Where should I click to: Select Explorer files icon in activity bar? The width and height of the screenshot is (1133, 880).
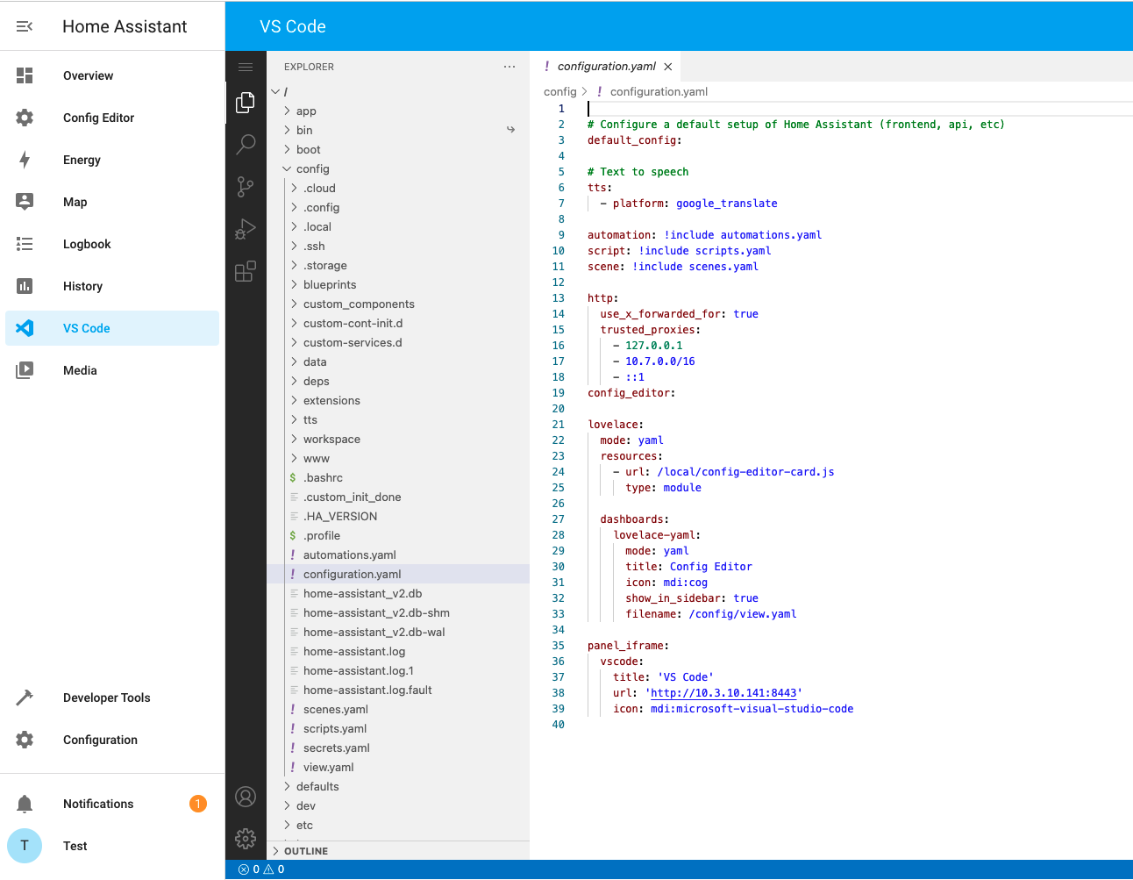246,103
